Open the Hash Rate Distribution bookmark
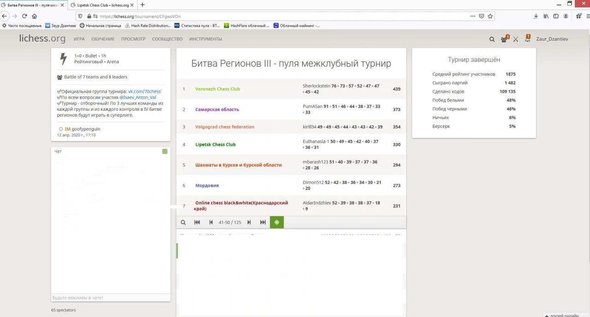 (148, 26)
